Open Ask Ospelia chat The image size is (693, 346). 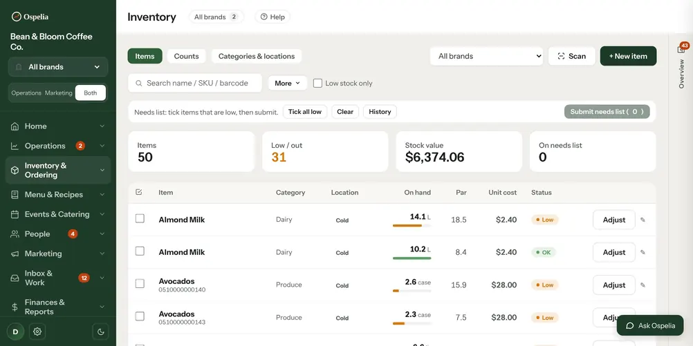pyautogui.click(x=650, y=326)
